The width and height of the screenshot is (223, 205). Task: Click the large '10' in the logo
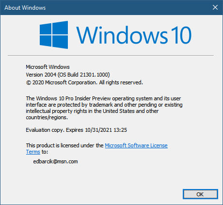tap(181, 35)
